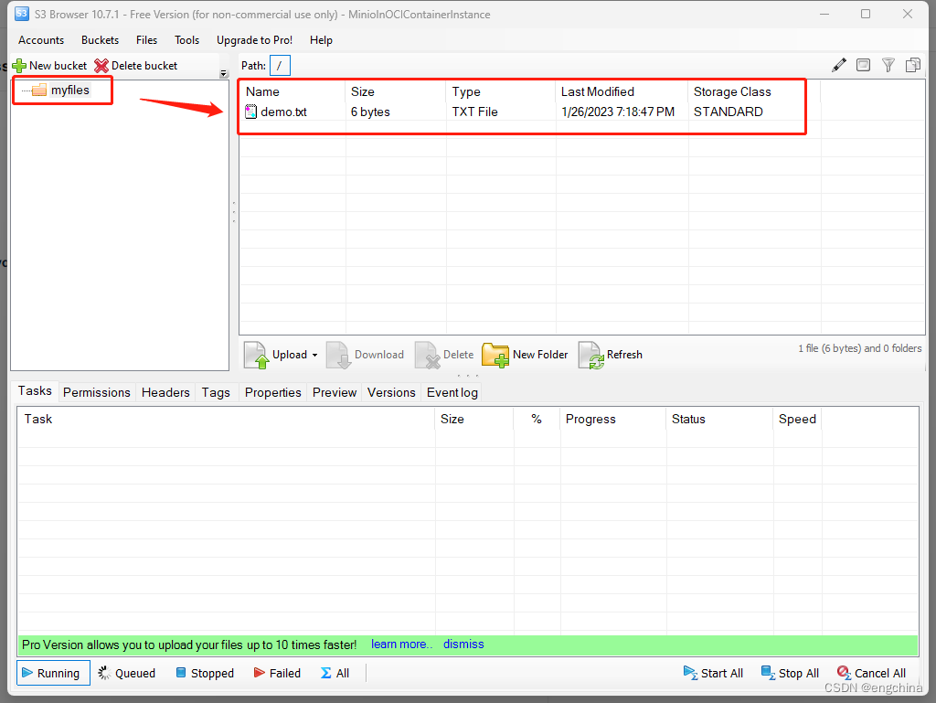Click the 'TXT File' type cell

[474, 112]
